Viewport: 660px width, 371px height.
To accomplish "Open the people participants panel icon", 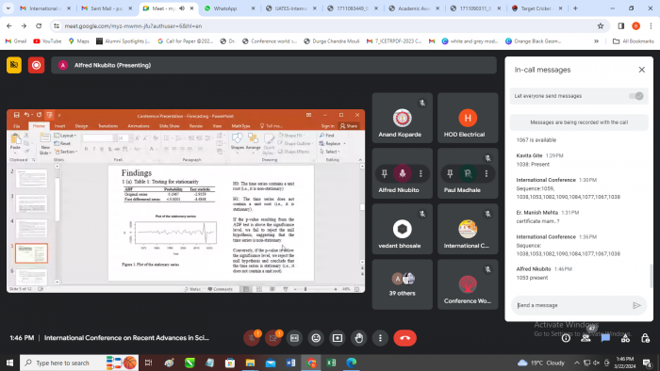I will [x=586, y=338].
